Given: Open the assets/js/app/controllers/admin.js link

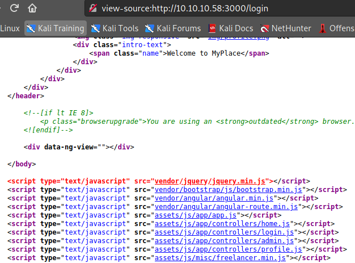Looking at the screenshot, I should [x=224, y=241].
